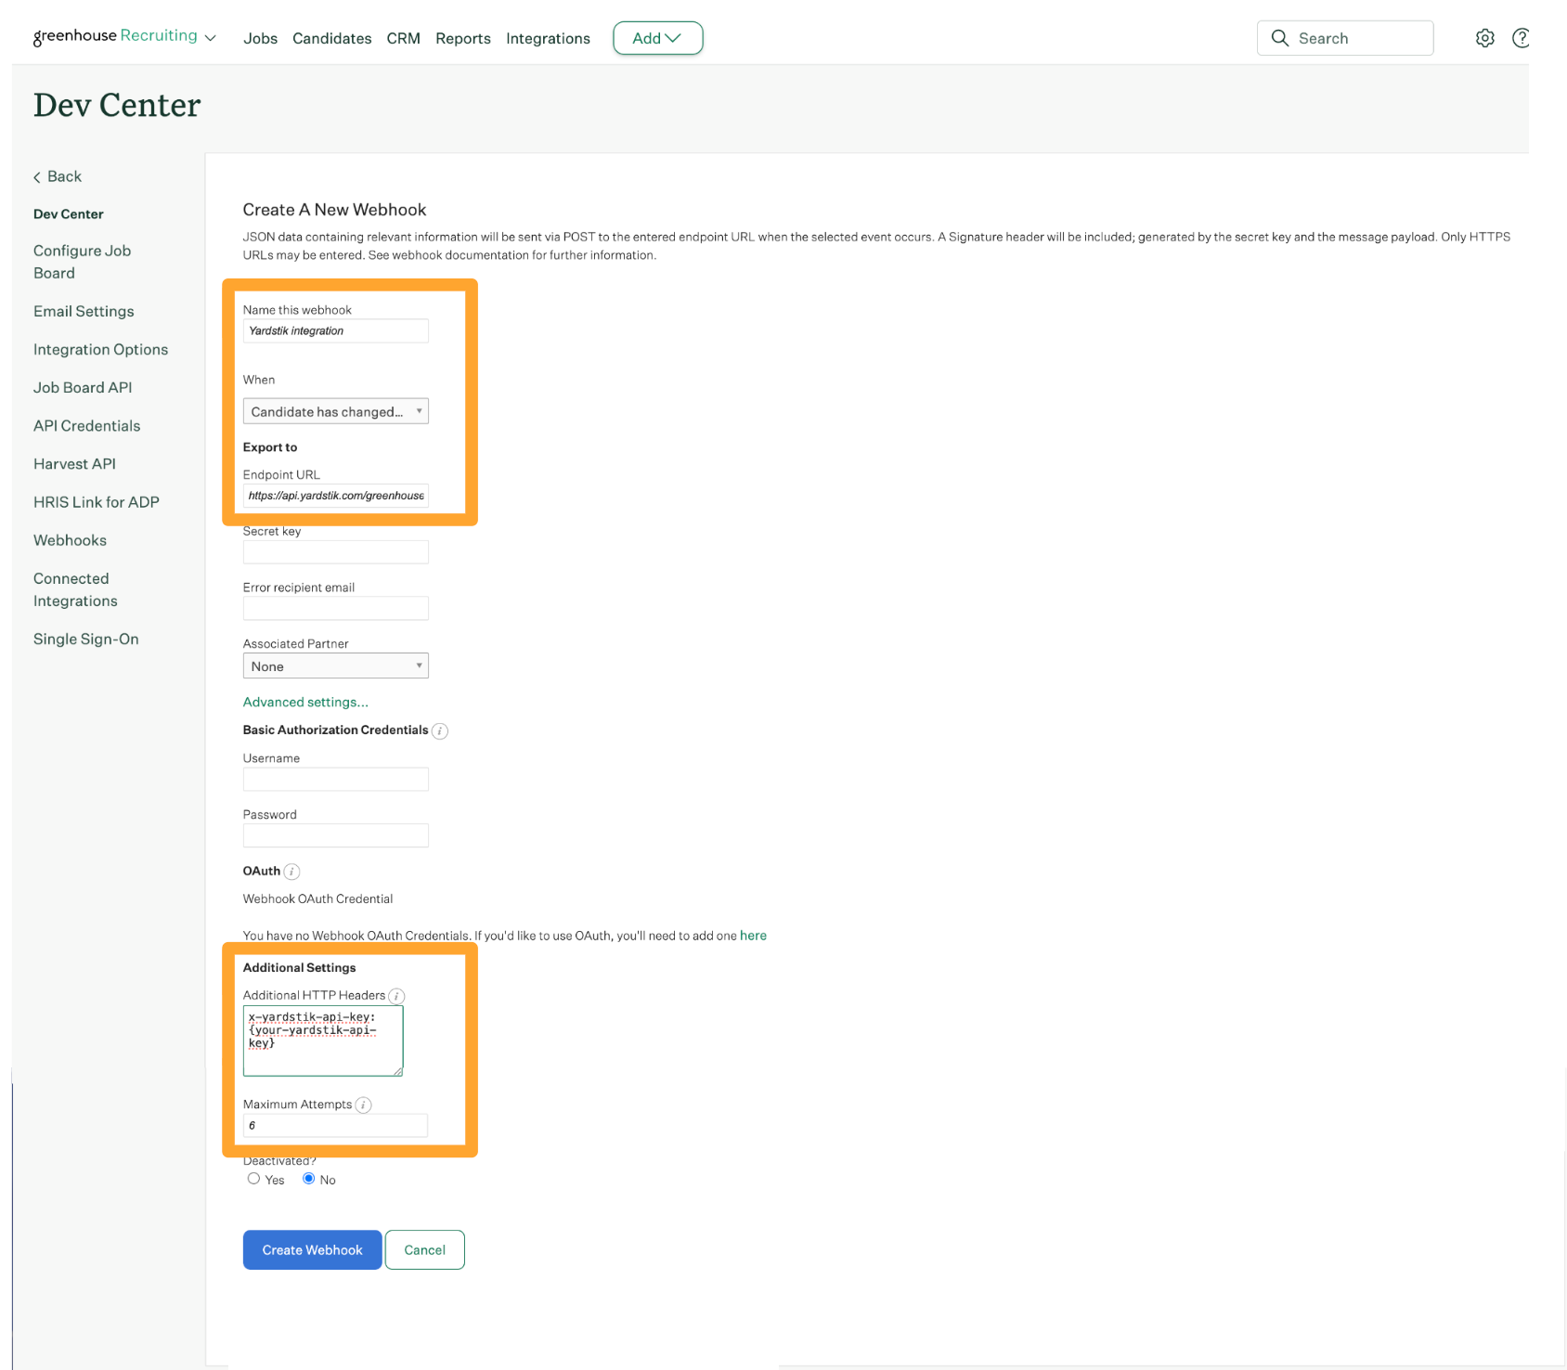Open Job Board API in sidebar
The width and height of the screenshot is (1567, 1370).
click(x=83, y=387)
